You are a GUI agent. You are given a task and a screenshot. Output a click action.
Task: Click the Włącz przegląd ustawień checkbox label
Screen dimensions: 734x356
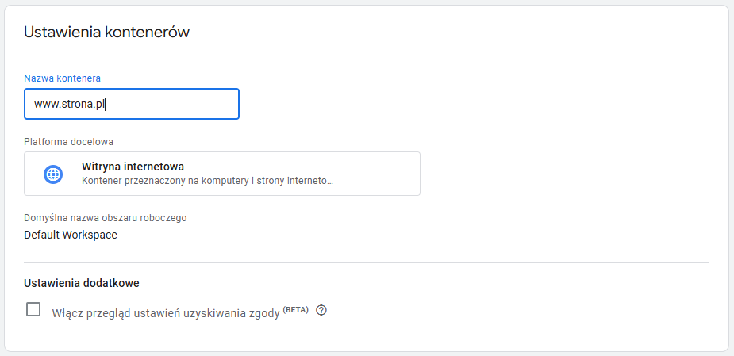(165, 312)
